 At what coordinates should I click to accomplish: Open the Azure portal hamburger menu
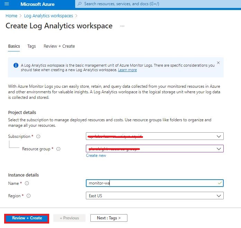[x=7, y=4]
